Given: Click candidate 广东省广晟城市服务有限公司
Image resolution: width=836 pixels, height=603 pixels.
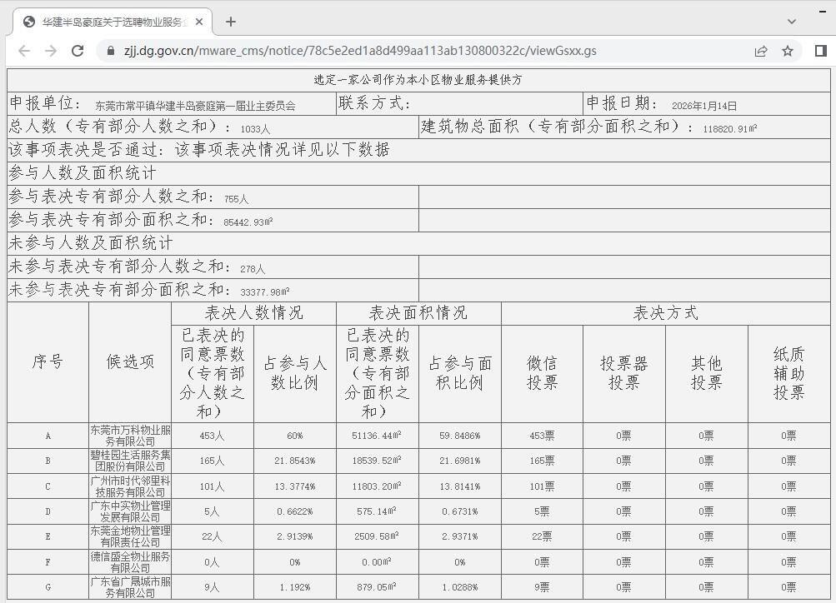Looking at the screenshot, I should (x=130, y=587).
